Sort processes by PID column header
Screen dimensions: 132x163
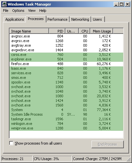pos(57,31)
